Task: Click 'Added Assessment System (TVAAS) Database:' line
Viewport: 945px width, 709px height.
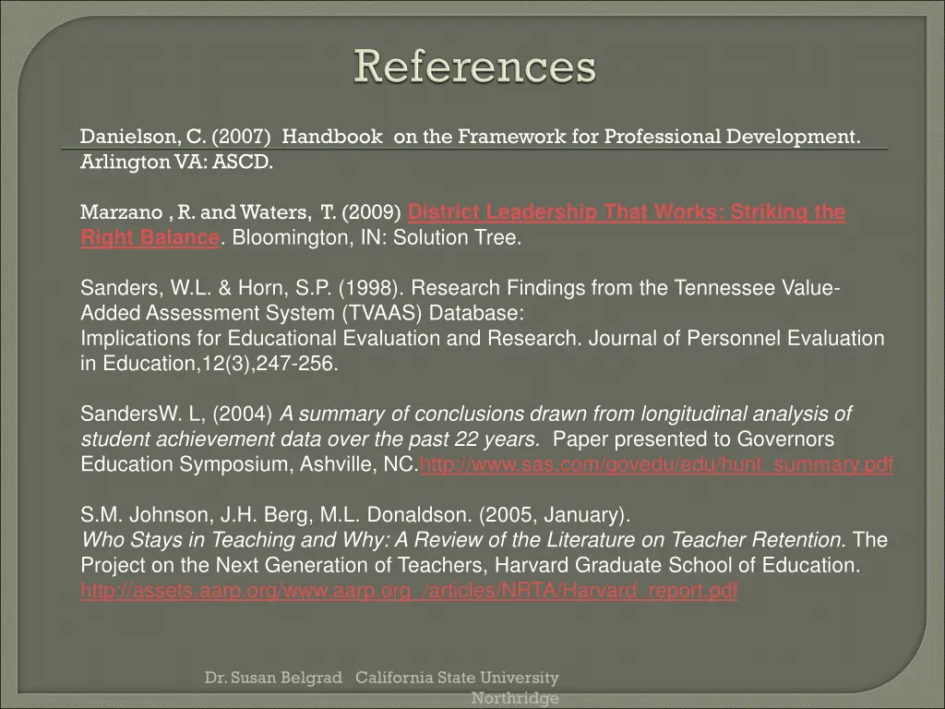Action: 302,313
